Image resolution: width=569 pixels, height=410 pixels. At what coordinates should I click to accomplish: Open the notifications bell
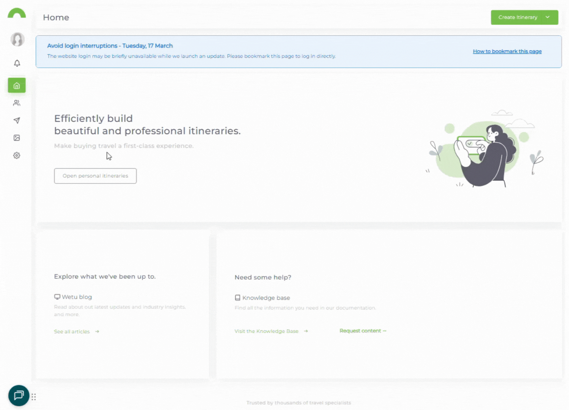coord(17,63)
